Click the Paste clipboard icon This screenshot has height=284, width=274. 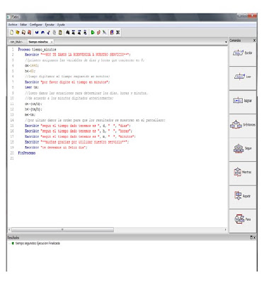coord(60,33)
